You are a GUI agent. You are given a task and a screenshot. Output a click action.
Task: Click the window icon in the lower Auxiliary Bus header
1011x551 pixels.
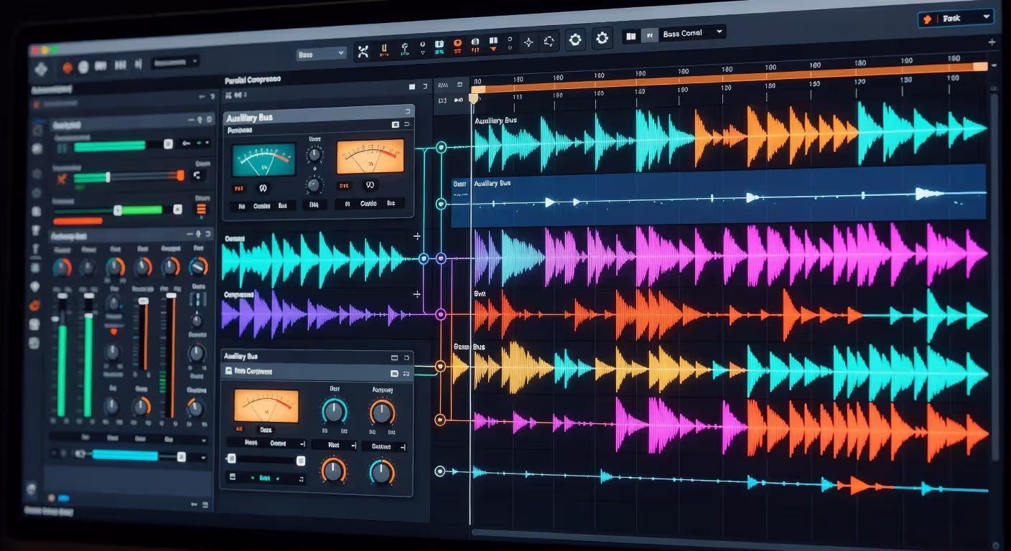394,357
